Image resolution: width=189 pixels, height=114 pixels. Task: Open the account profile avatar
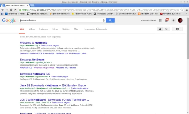180,20
